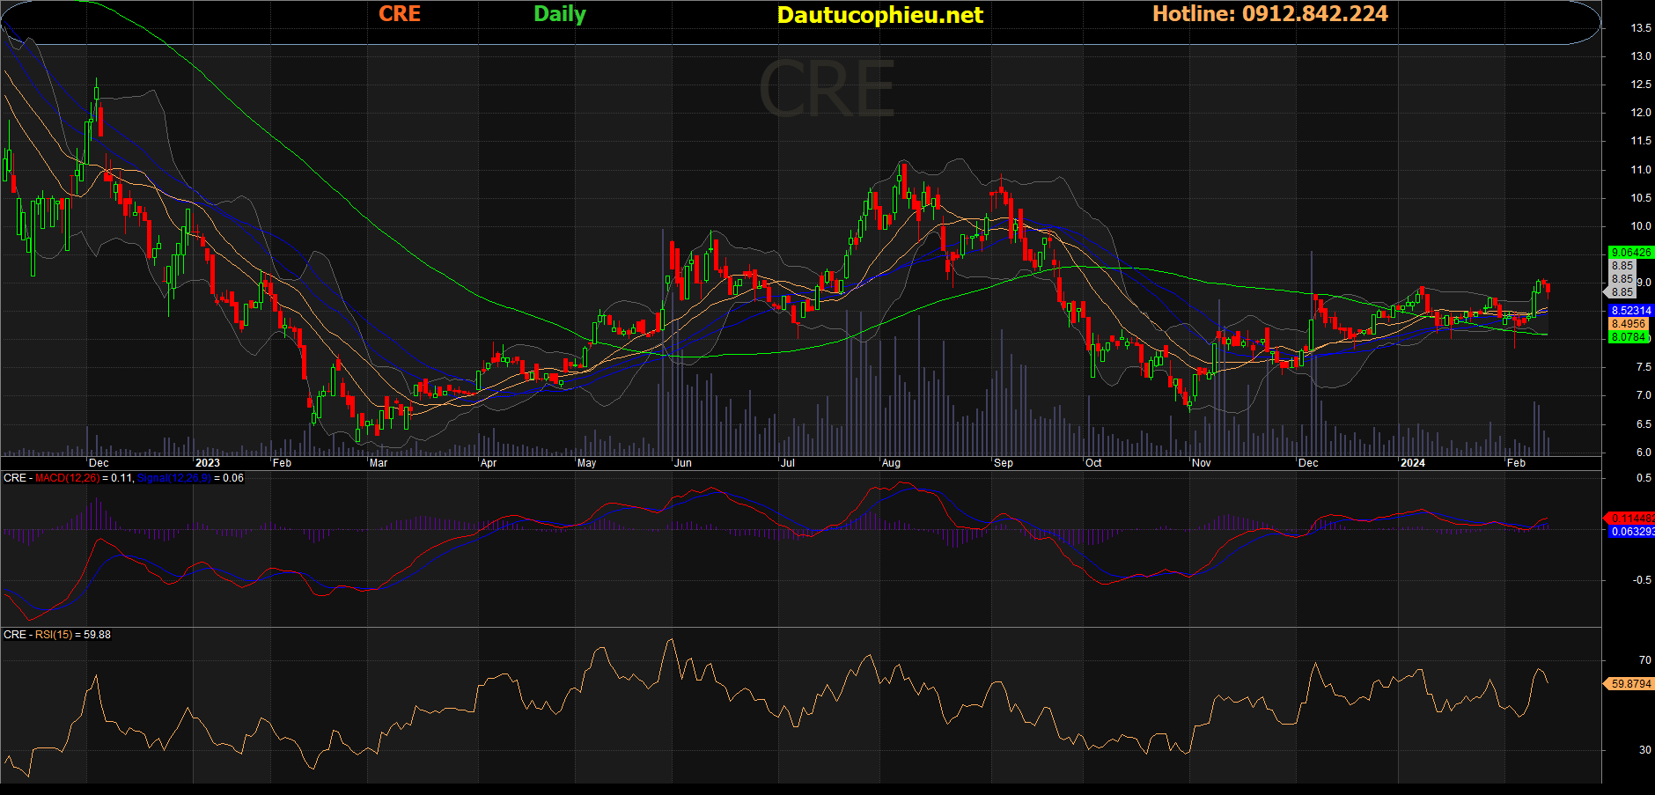
Task: Select the Jun marker on time axis
Action: pos(682,463)
